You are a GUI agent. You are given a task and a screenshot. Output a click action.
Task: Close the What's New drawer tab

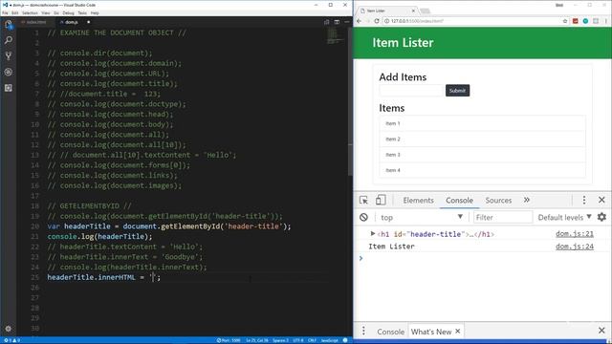458,332
